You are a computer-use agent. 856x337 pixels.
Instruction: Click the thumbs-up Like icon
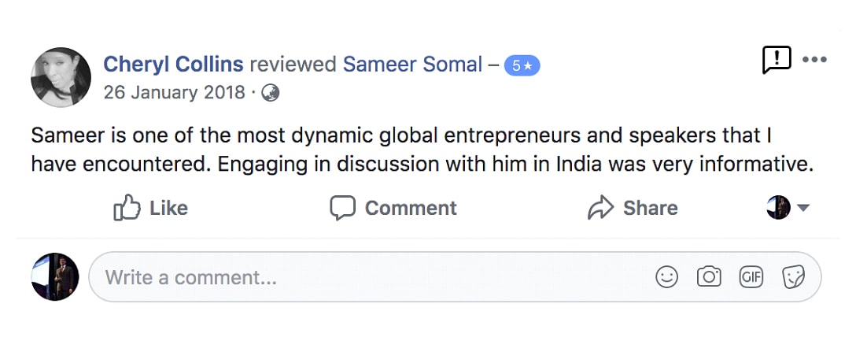pyautogui.click(x=127, y=208)
